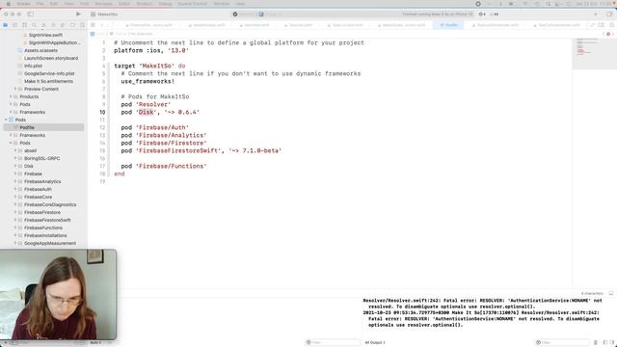Open the All Output dropdown
Screen dimensions: 617x347
click(375, 342)
